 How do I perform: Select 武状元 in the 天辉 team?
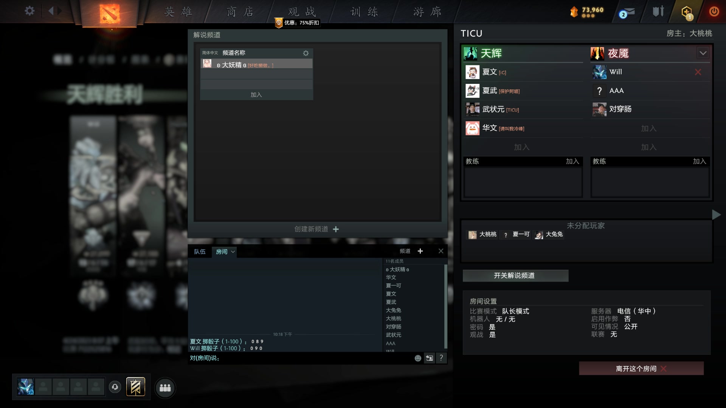(523, 110)
